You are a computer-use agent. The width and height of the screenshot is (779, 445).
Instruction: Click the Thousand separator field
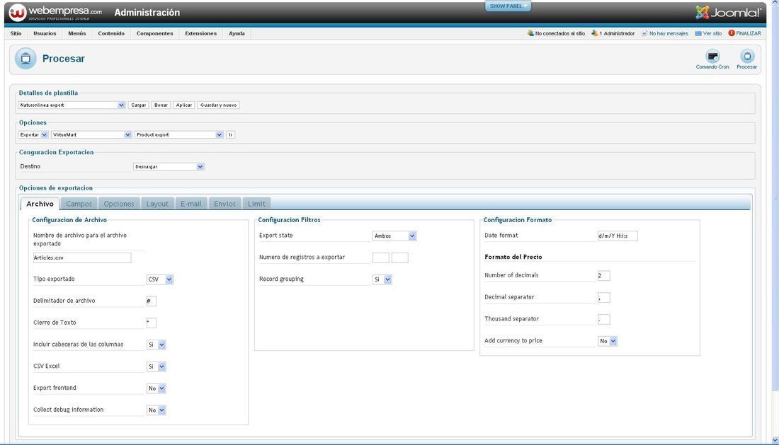603,319
